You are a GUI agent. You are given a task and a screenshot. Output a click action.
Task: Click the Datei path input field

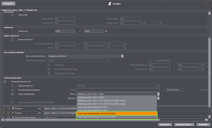coord(118,90)
